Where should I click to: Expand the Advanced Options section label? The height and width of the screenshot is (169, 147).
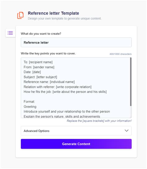37,131
